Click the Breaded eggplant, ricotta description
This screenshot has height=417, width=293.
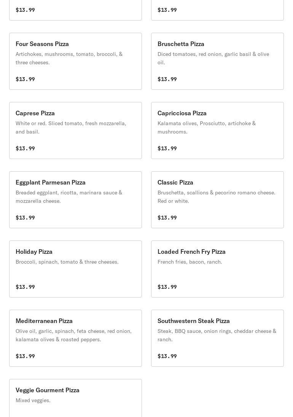tap(69, 197)
